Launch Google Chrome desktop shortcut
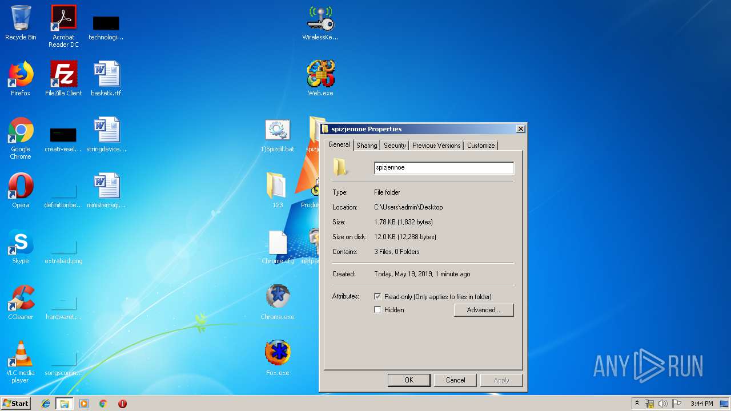The height and width of the screenshot is (411, 731). click(21, 138)
